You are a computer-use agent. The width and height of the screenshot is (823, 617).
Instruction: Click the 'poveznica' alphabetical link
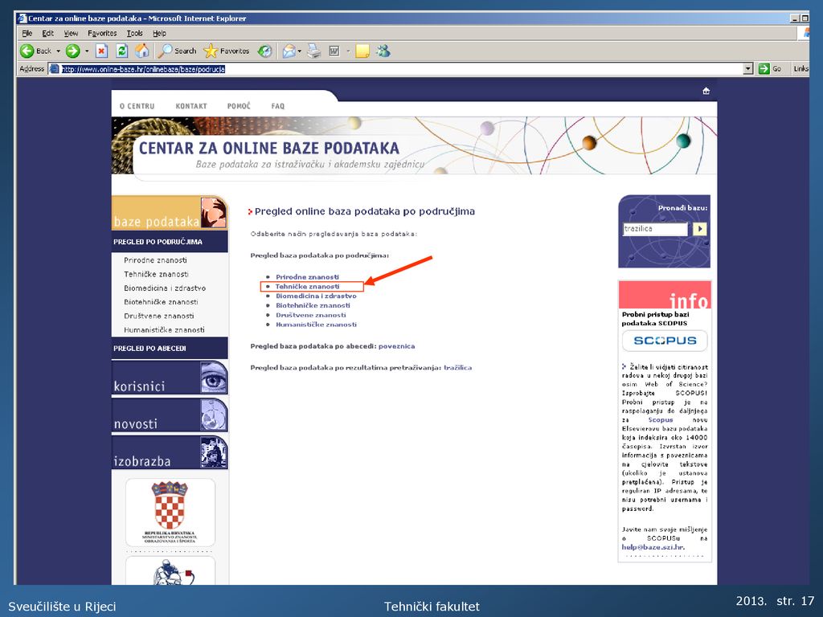click(x=396, y=346)
